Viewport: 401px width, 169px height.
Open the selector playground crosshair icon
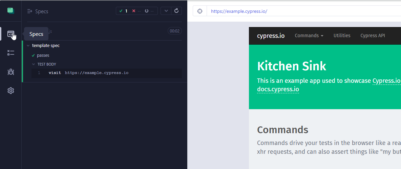point(200,11)
